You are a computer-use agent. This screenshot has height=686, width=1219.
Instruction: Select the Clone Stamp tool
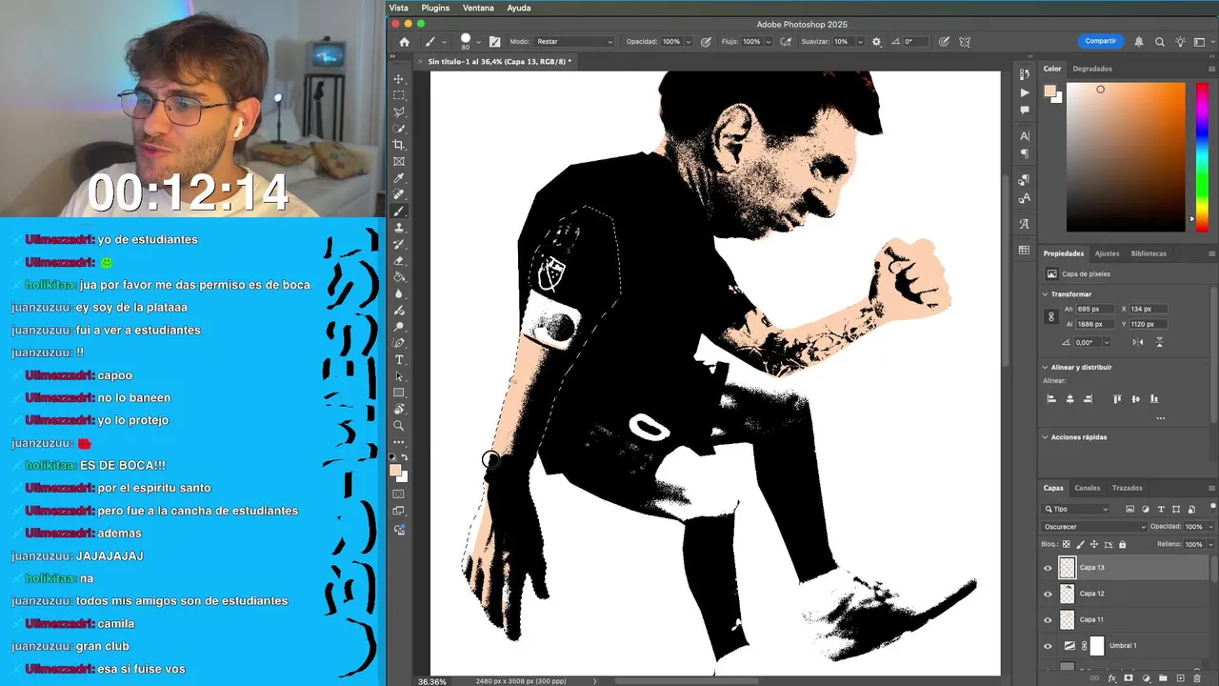pyautogui.click(x=399, y=228)
